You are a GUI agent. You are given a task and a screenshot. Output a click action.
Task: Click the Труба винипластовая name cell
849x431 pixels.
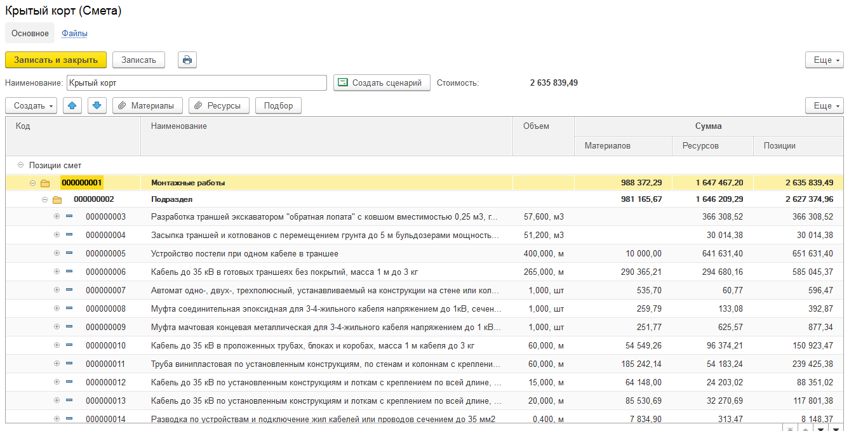point(326,364)
